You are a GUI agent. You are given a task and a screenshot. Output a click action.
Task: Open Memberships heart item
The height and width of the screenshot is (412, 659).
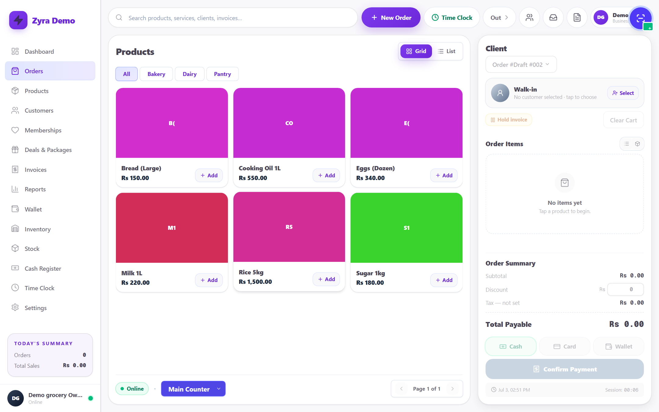point(50,130)
